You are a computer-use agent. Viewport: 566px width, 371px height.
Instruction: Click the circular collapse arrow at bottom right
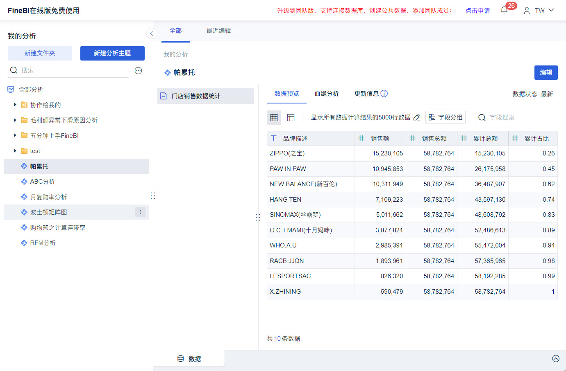[x=556, y=359]
